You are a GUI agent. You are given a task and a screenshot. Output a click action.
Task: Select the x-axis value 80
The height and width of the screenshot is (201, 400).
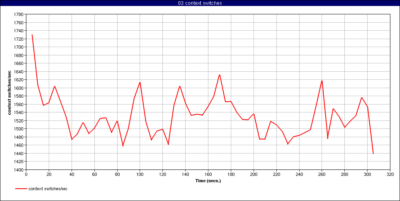(117, 175)
